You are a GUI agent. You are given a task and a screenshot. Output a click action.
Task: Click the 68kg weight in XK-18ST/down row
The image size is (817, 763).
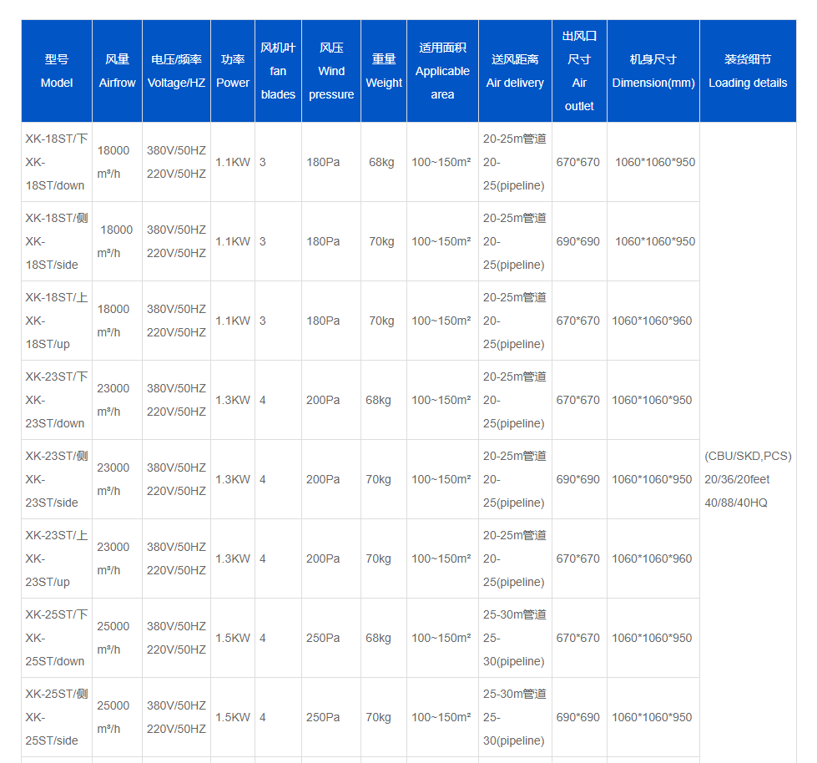point(381,162)
